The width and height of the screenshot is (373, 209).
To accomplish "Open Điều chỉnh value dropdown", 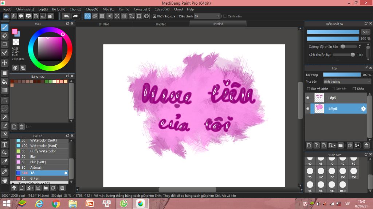I will (218, 16).
